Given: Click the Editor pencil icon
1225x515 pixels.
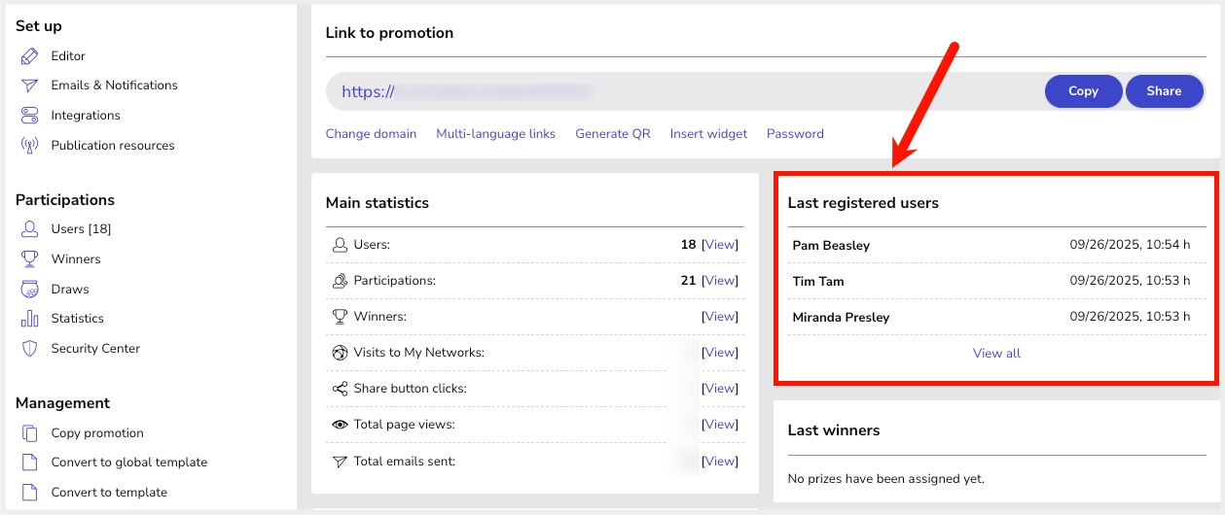Looking at the screenshot, I should click(x=29, y=56).
